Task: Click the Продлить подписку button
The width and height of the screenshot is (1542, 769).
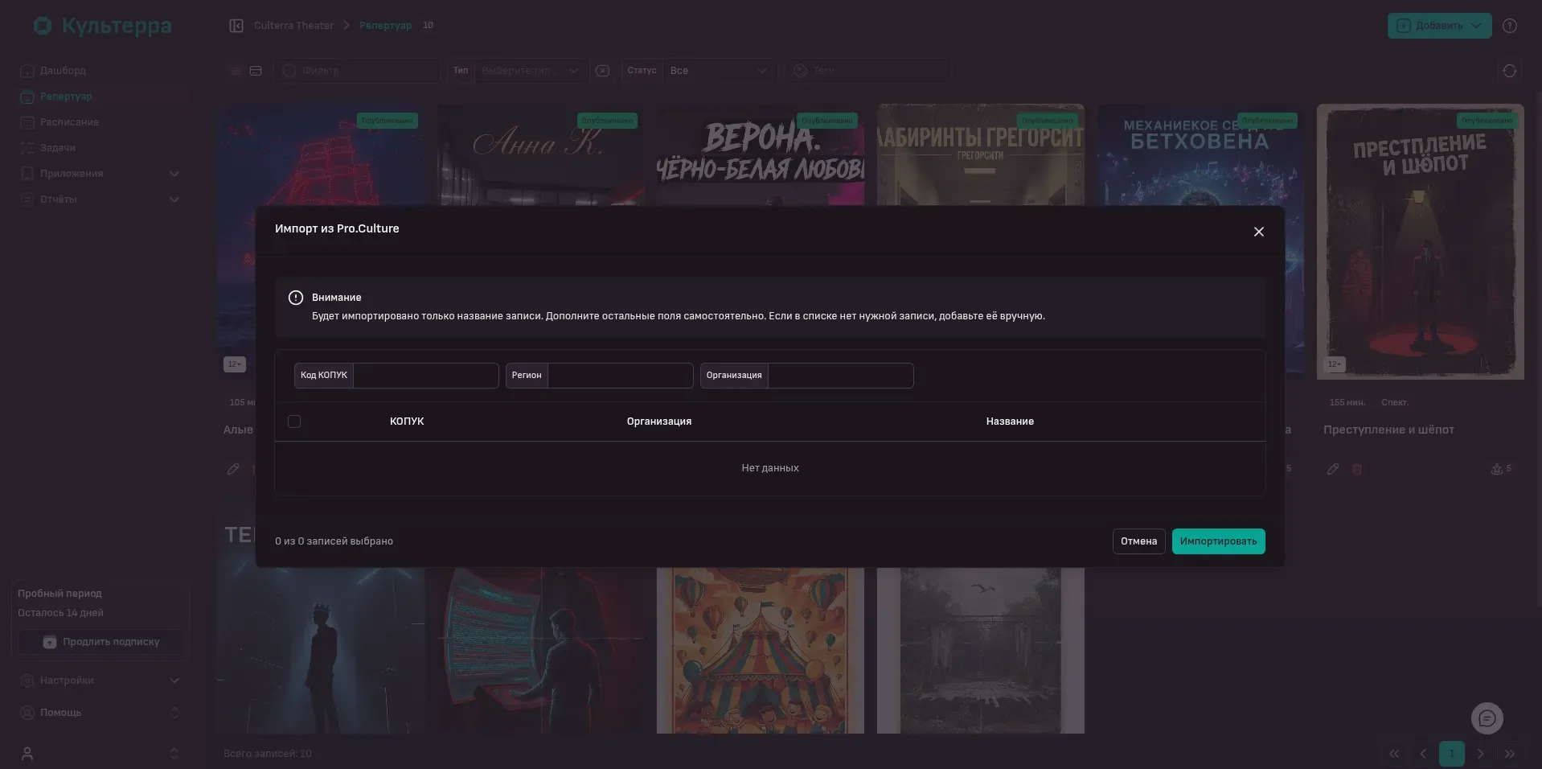Action: [x=100, y=642]
